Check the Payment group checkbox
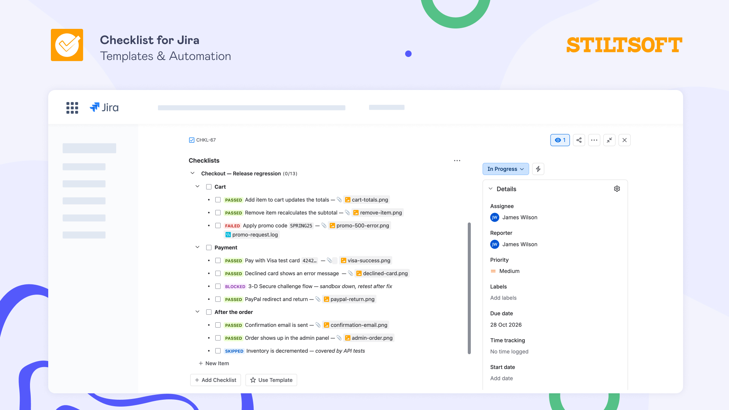The image size is (729, 410). tap(209, 248)
